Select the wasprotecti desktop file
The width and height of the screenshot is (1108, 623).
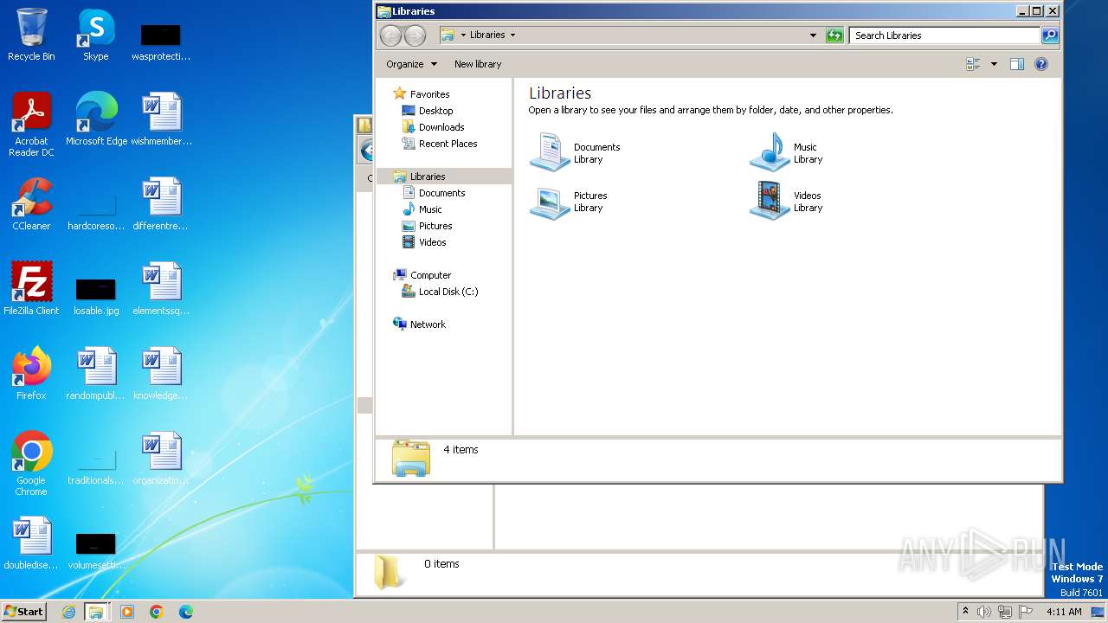161,42
